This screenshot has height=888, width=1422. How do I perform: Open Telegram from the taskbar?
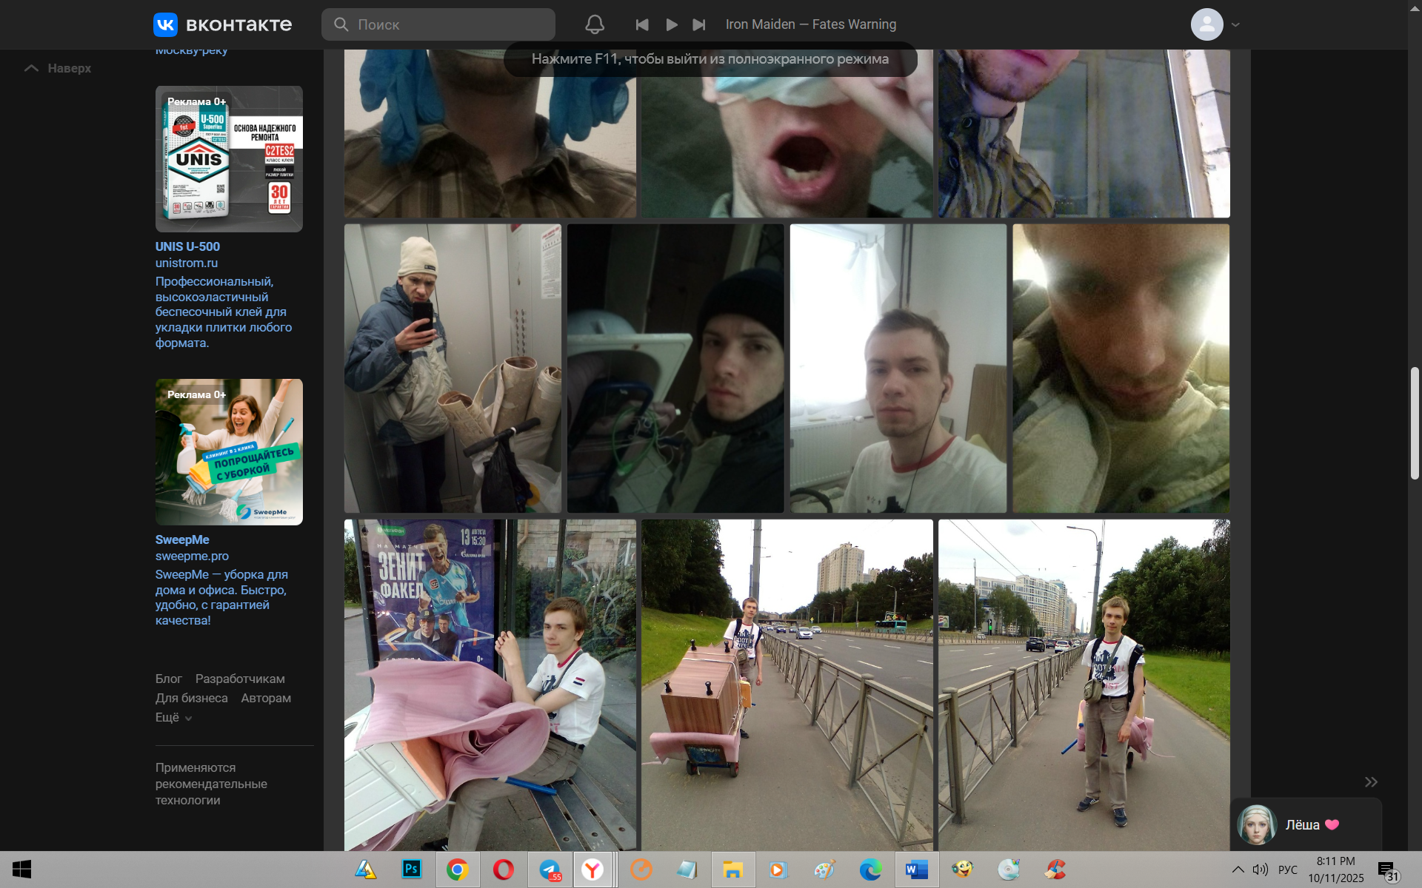tap(550, 869)
